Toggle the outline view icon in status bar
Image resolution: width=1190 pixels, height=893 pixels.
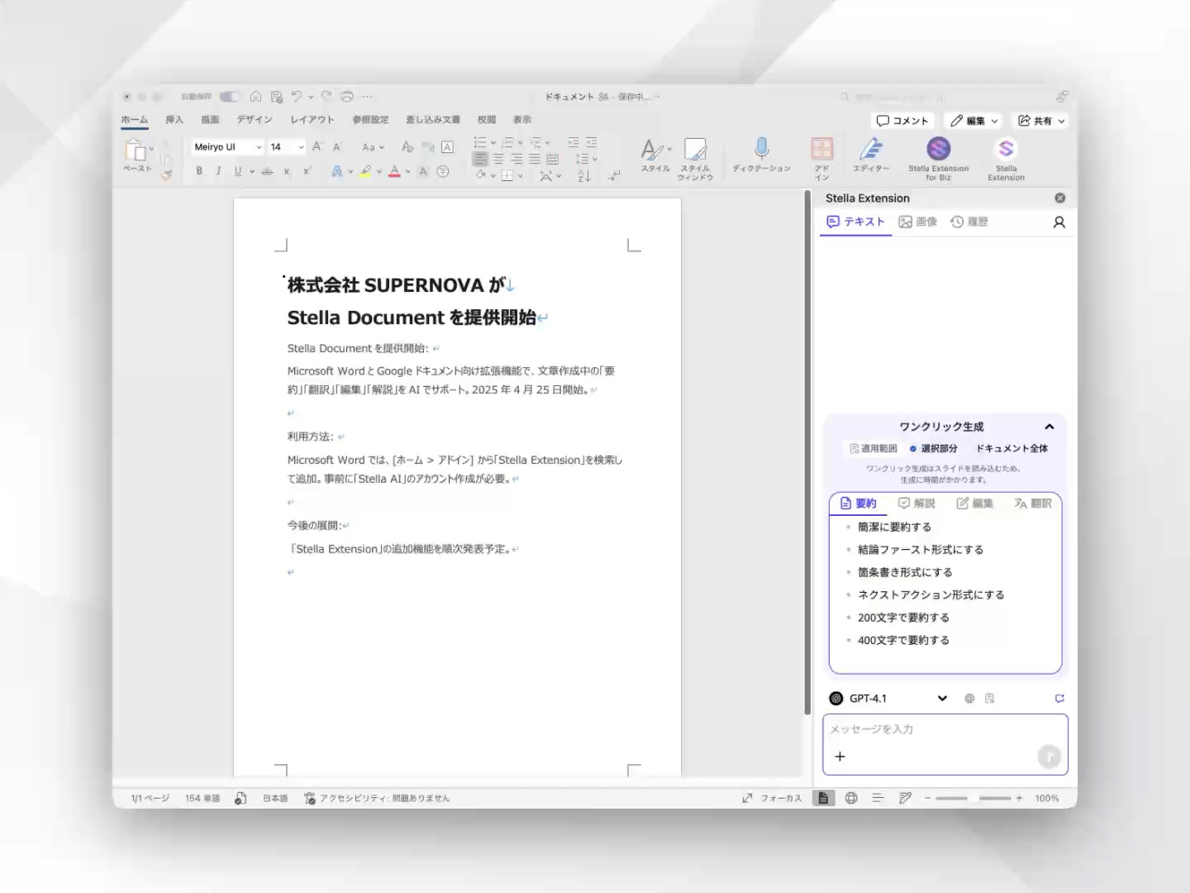(878, 798)
